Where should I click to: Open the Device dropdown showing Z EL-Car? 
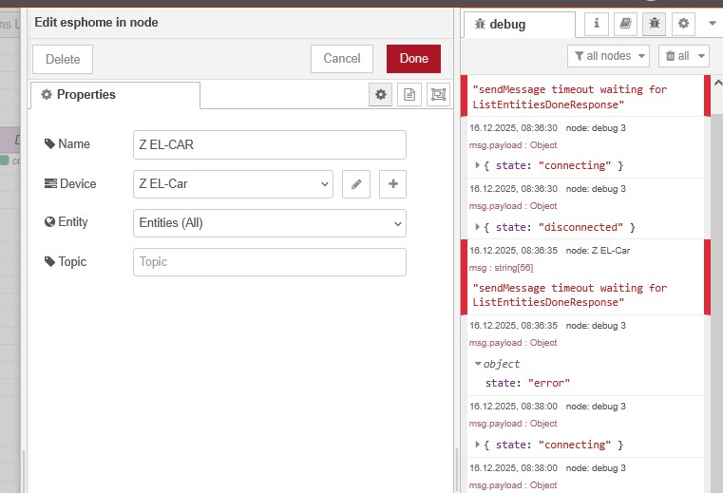click(233, 184)
